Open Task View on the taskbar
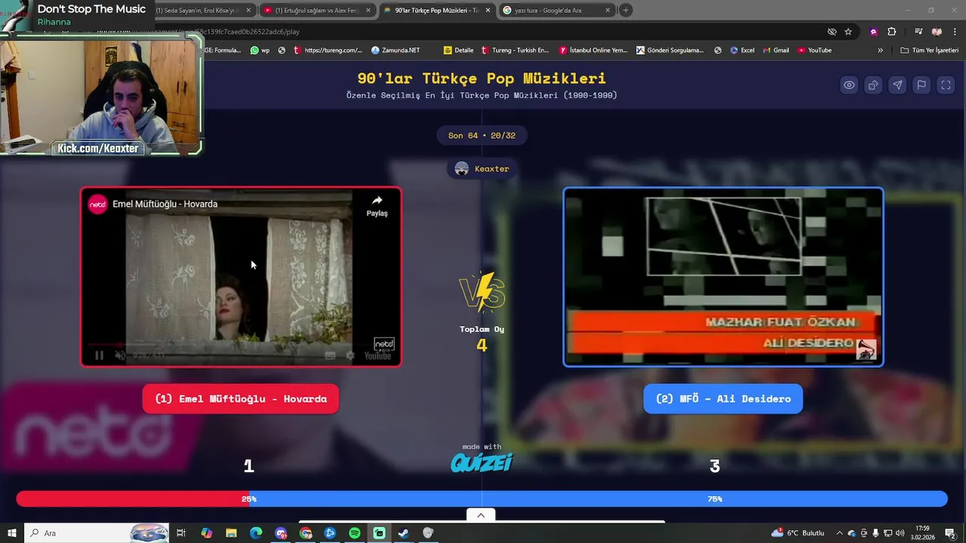This screenshot has height=543, width=966. coord(181,533)
